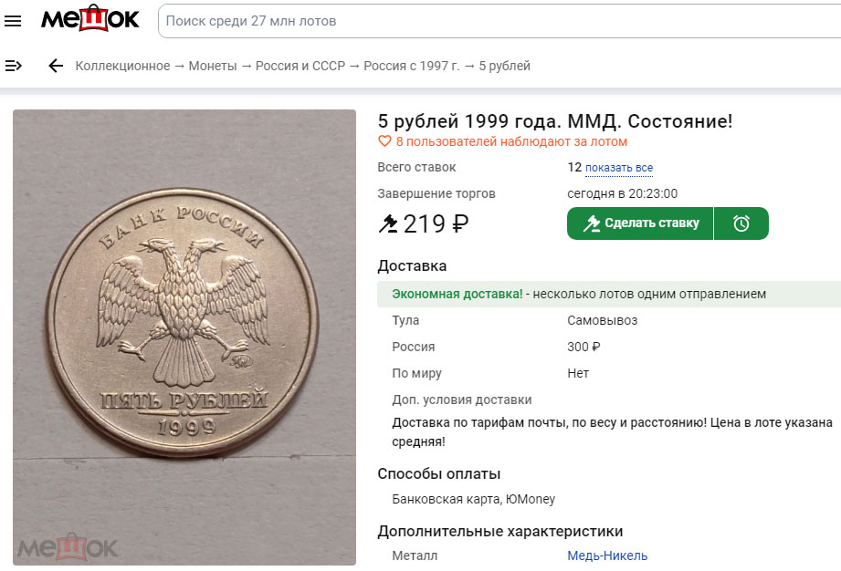Go back with the arrow icon

click(x=56, y=66)
